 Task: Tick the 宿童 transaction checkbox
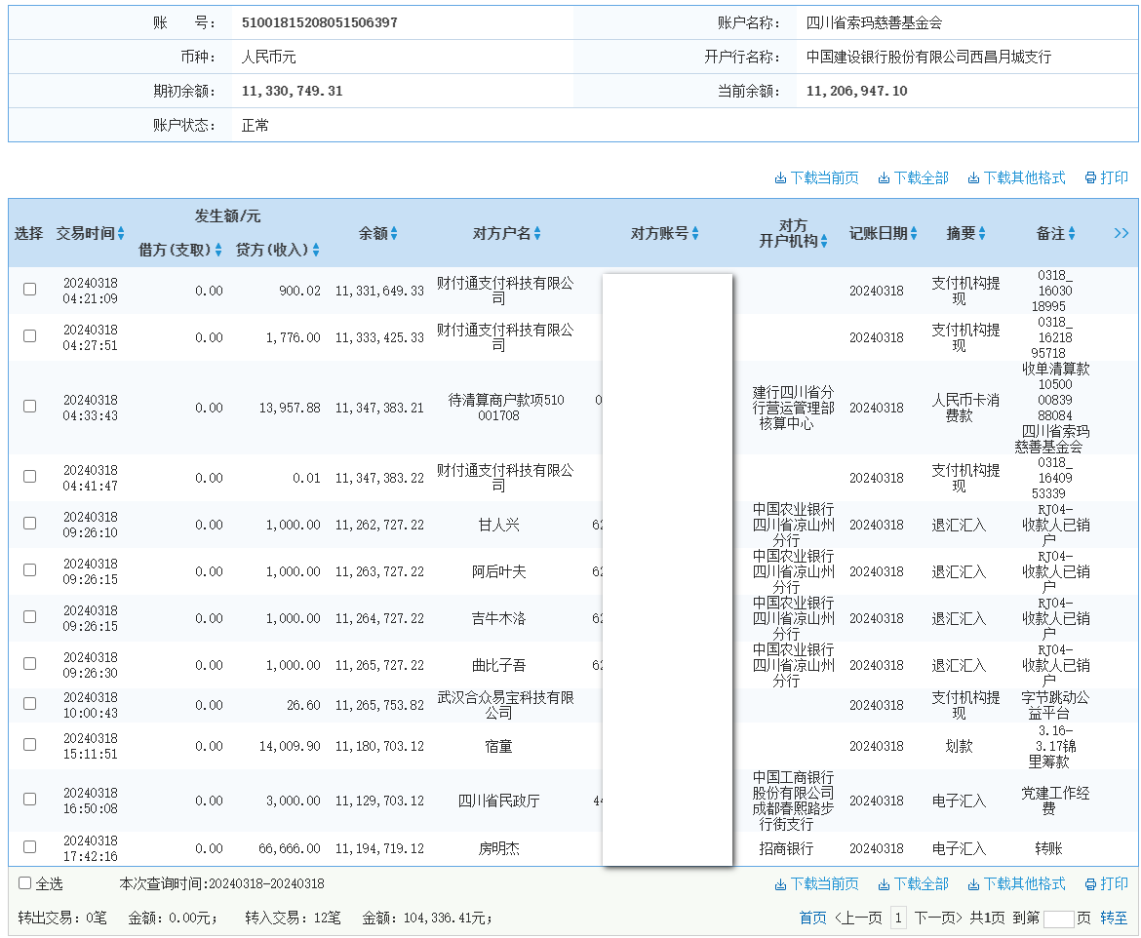pyautogui.click(x=30, y=744)
